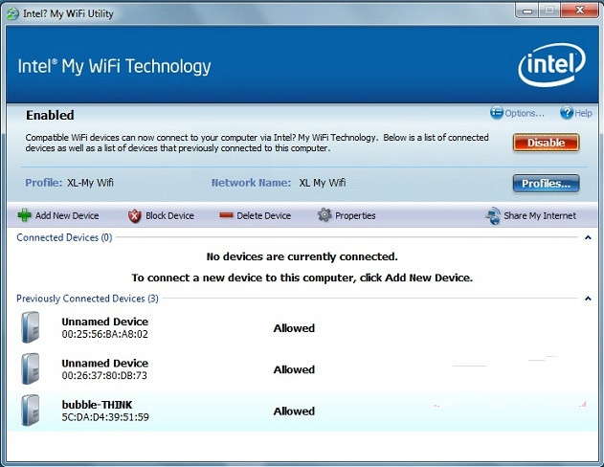Click the green plus Add New Device icon
Viewport: 604px width, 467px height.
tap(24, 215)
